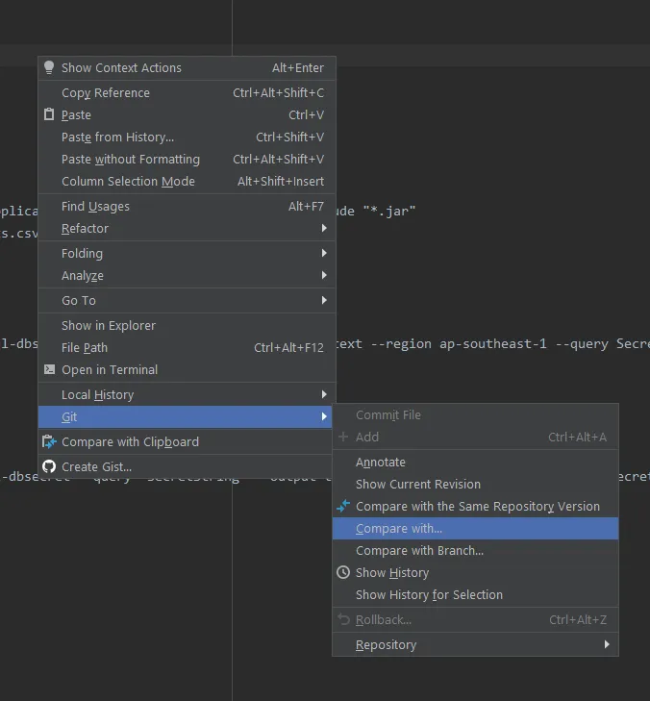This screenshot has height=701, width=650.
Task: Click the terminal icon beside Open in Terminal
Action: (x=50, y=369)
